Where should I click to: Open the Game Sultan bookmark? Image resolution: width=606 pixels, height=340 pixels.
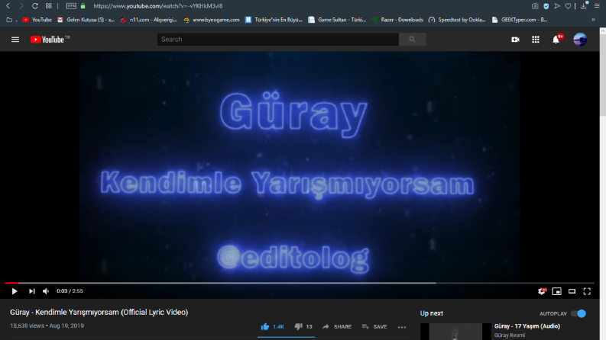click(x=337, y=20)
